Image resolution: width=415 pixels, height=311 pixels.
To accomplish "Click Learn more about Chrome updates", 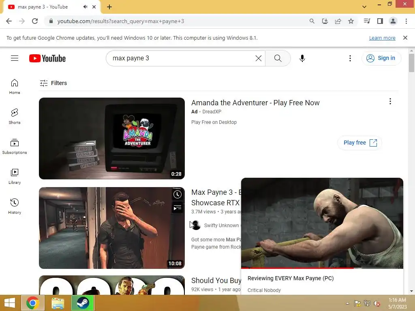I will (382, 38).
